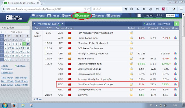Bookmark this page with the star icon
The image size is (185, 108).
pos(126,9)
